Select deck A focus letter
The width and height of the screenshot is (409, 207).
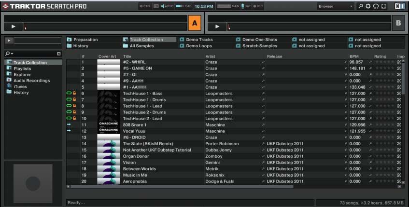[x=195, y=23]
